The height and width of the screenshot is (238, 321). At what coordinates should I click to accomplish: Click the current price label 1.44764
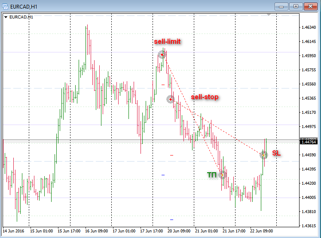[x=309, y=142]
